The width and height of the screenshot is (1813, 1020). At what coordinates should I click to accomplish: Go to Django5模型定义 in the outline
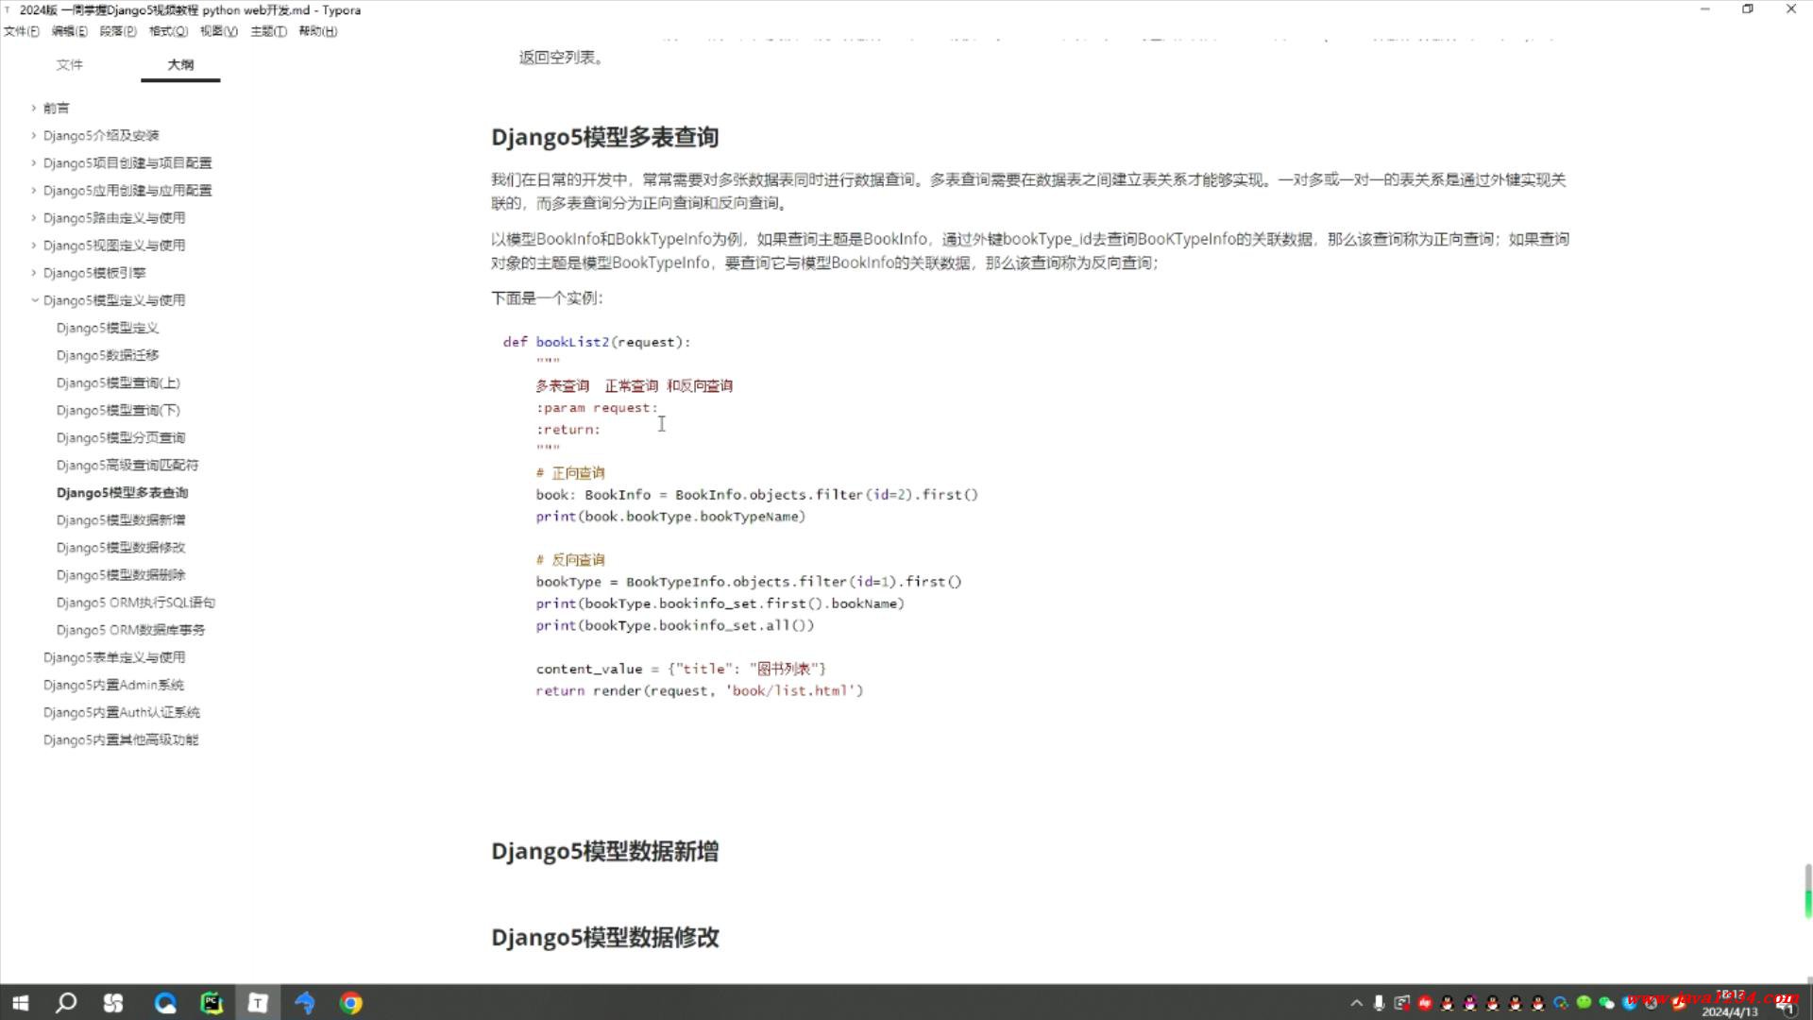(x=108, y=328)
